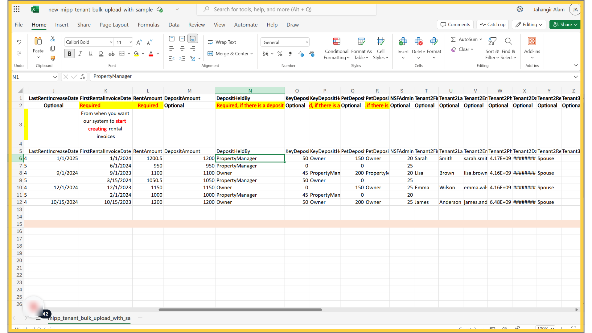This screenshot has width=592, height=333.
Task: Click the Copy icon
Action: 53,49
